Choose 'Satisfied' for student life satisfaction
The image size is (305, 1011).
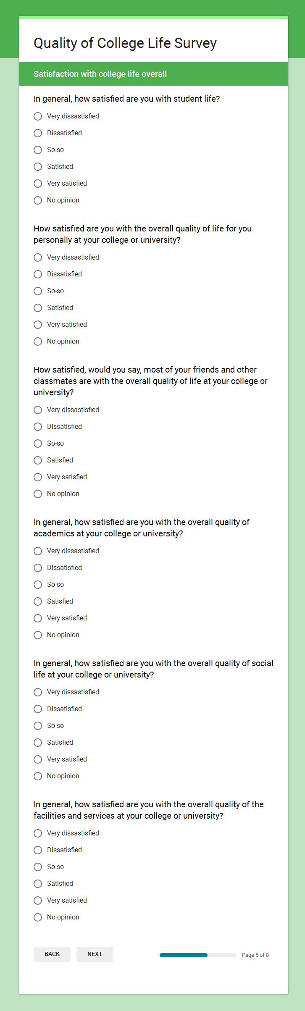tap(38, 167)
